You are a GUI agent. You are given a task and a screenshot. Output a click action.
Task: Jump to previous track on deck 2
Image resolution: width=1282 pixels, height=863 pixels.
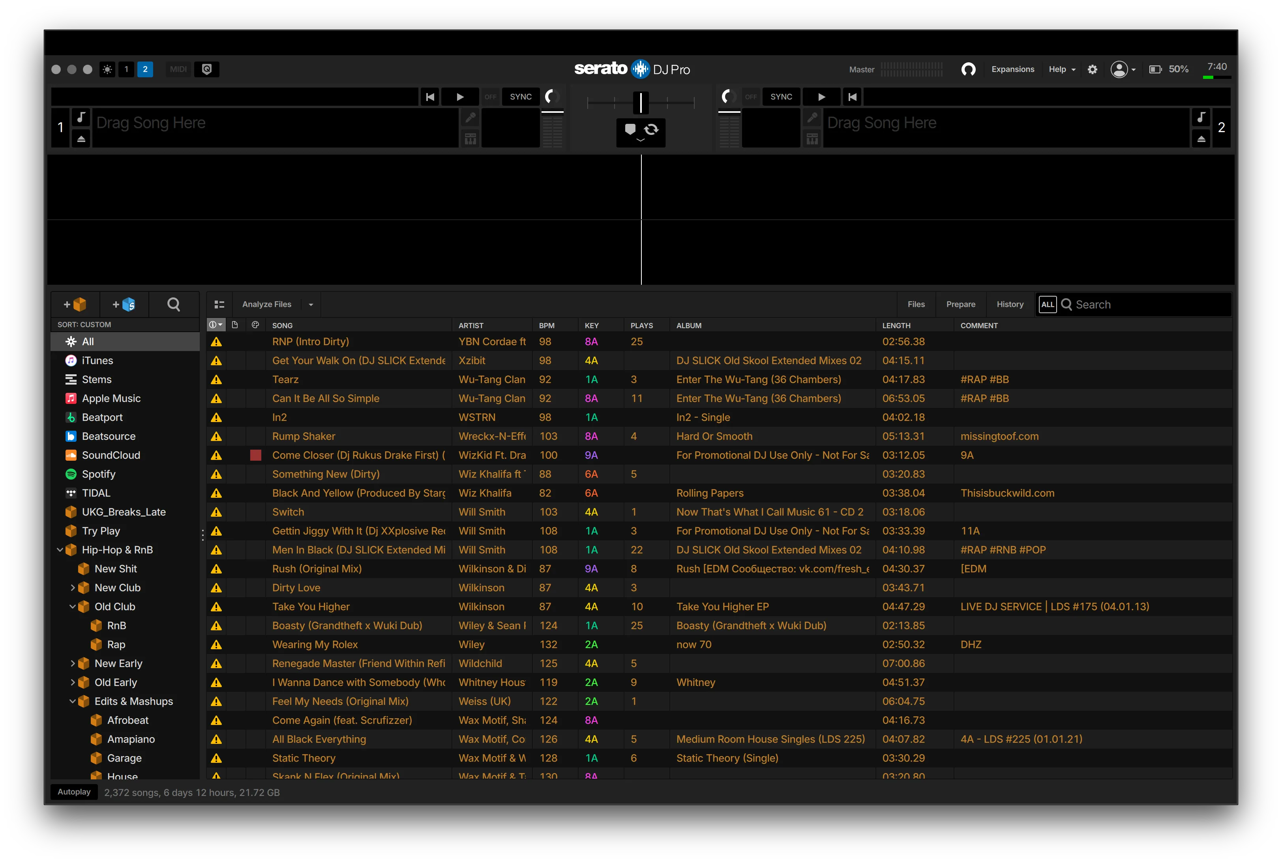pyautogui.click(x=852, y=97)
